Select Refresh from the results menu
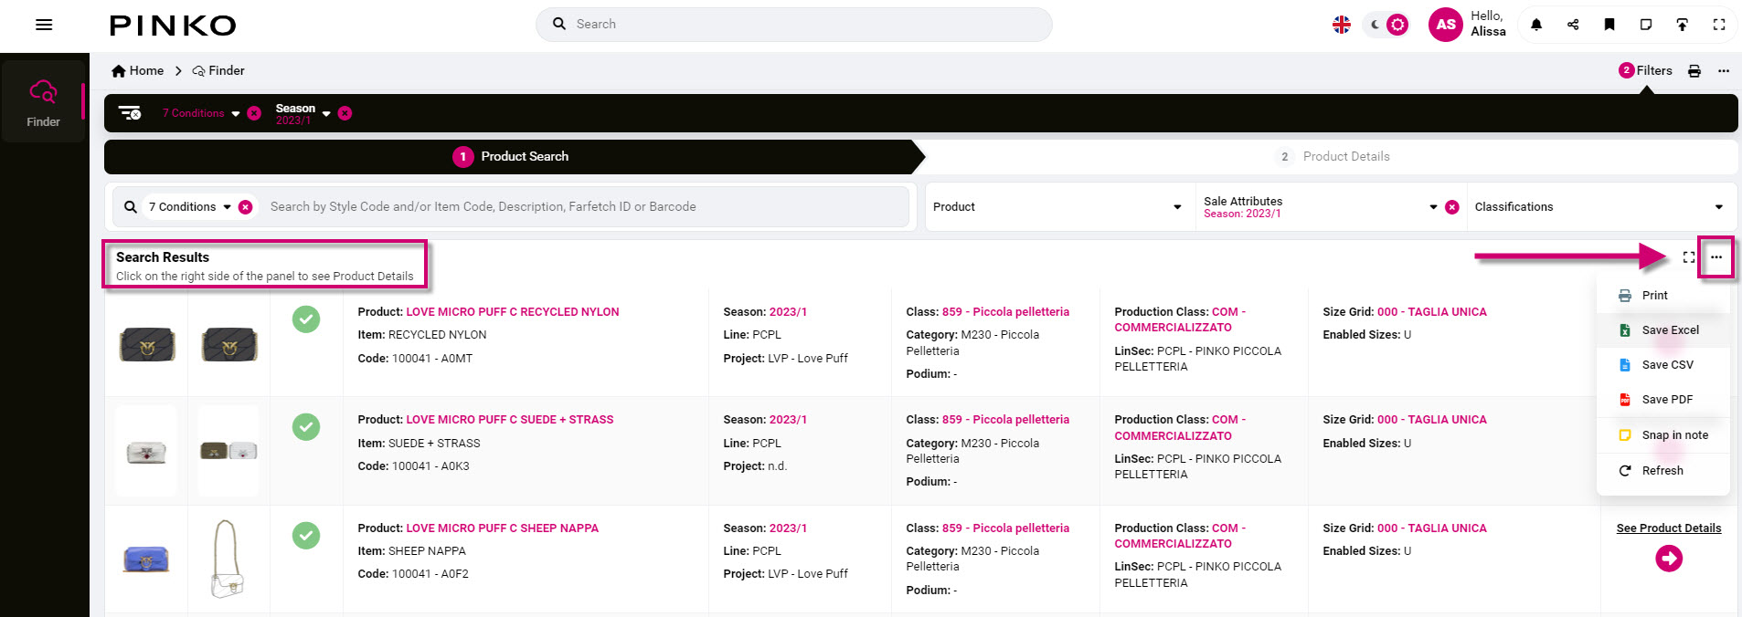Viewport: 1742px width, 617px height. 1663,471
